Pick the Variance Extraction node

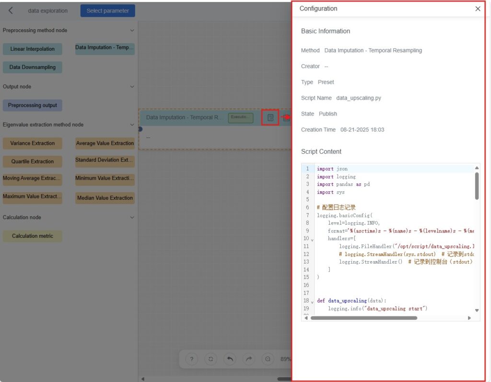click(33, 143)
